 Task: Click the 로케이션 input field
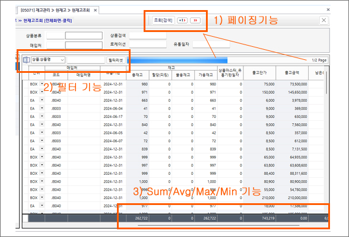tap(148, 44)
